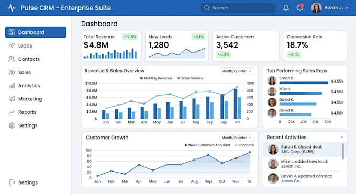Click the Analytics bar-chart icon
The image size is (356, 194).
click(x=12, y=86)
